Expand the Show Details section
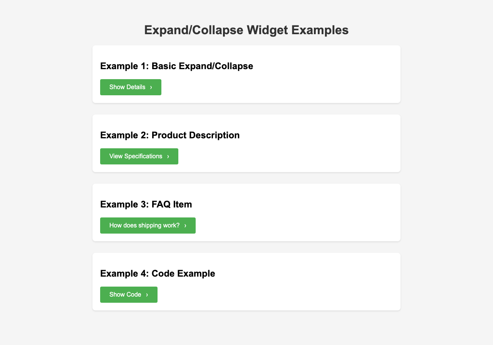The image size is (493, 345). point(127,87)
